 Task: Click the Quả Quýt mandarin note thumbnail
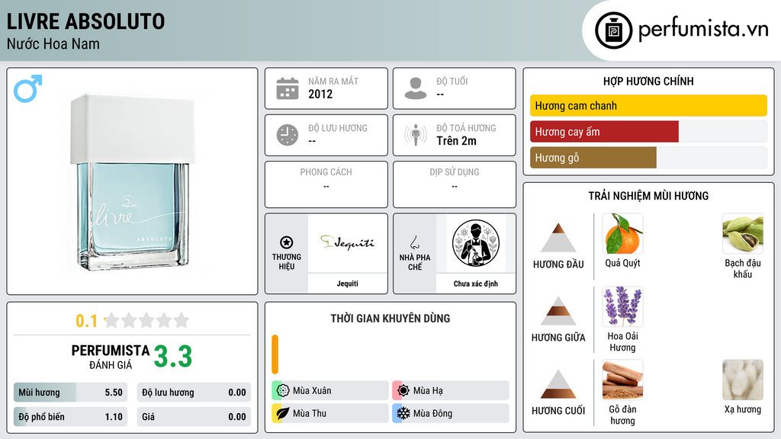(x=622, y=234)
